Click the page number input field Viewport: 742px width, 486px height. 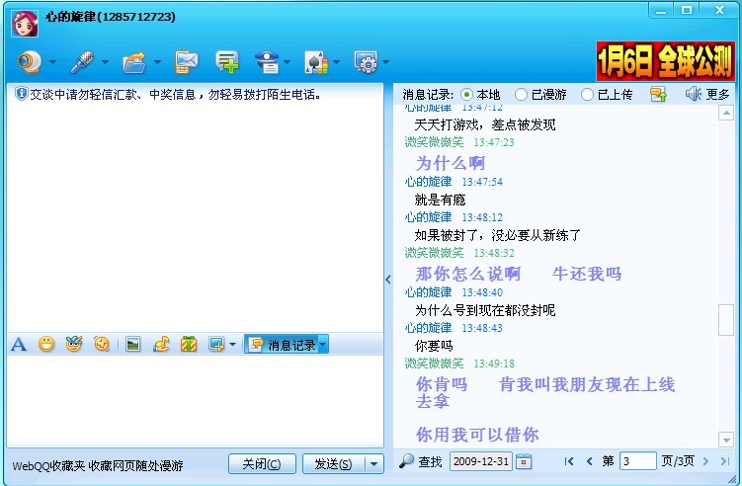637,461
